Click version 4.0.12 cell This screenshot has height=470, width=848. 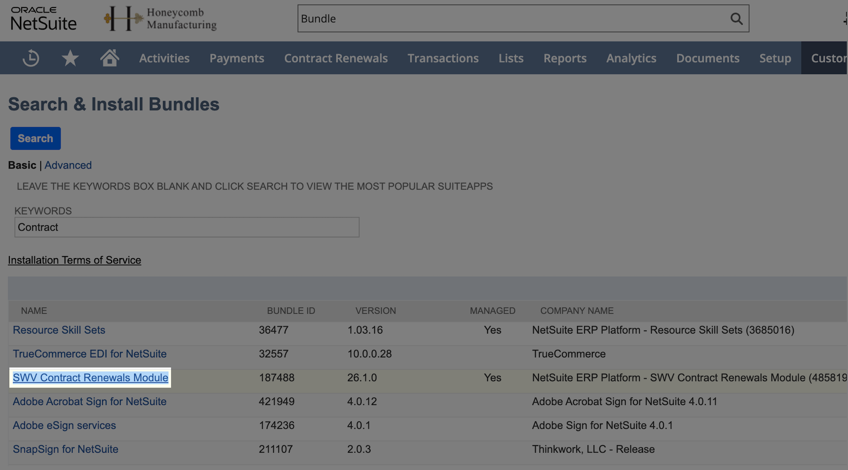[x=362, y=401]
